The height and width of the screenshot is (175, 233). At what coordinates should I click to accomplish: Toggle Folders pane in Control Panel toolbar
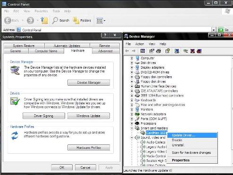tap(82, 20)
